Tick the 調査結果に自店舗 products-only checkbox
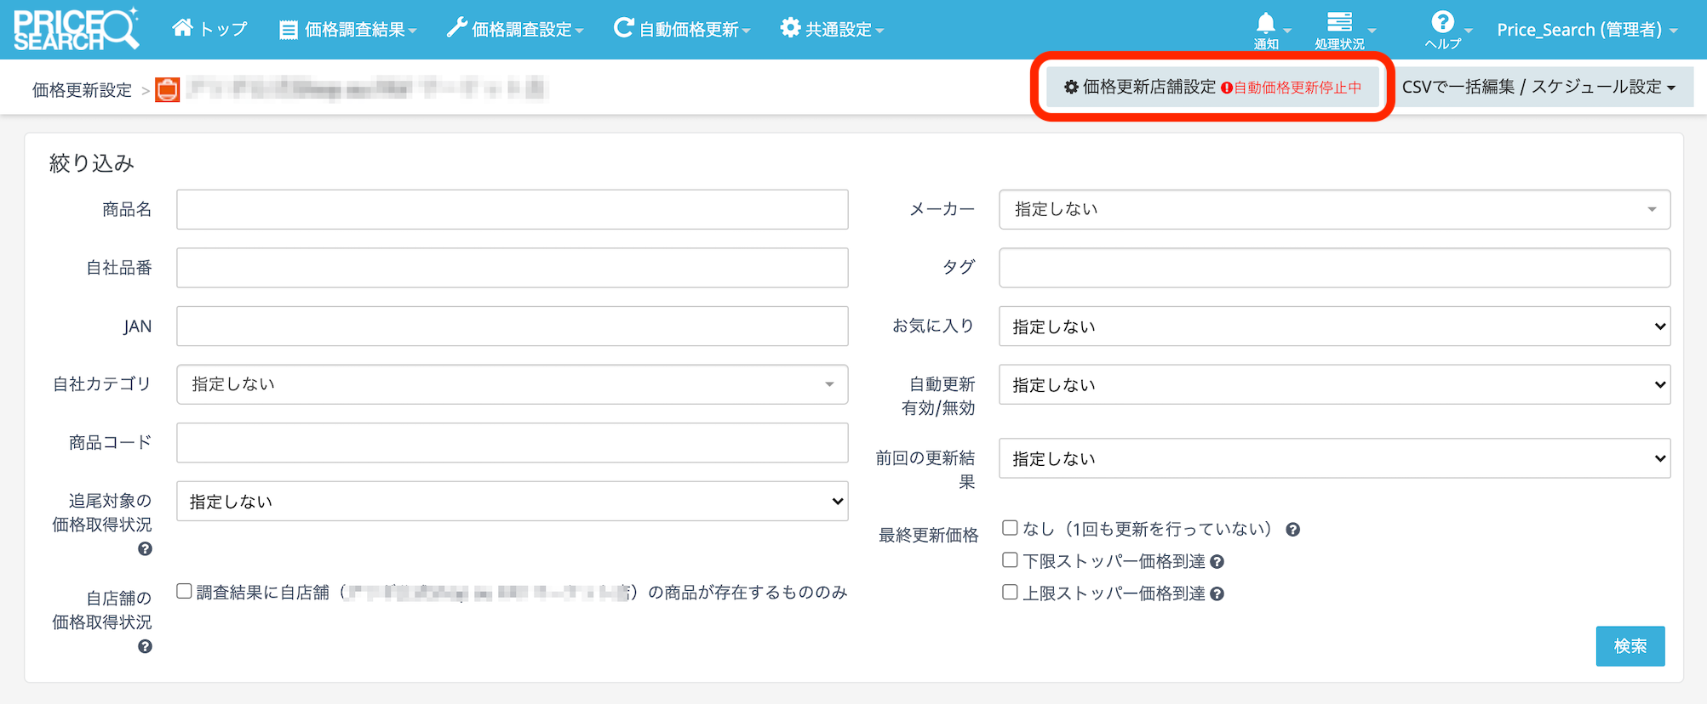Image resolution: width=1707 pixels, height=704 pixels. (x=184, y=591)
